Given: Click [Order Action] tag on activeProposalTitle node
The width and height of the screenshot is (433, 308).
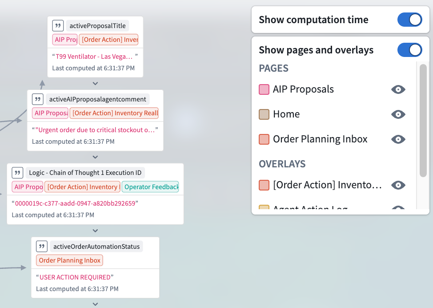Looking at the screenshot, I should 108,40.
